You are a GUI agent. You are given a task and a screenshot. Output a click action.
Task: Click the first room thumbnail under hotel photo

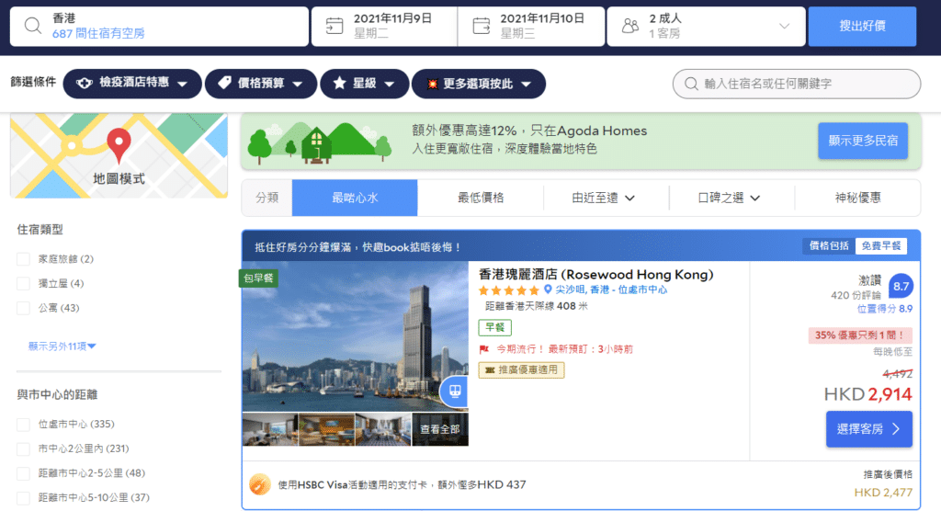(270, 429)
